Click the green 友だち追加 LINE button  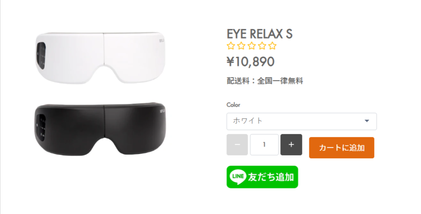[262, 177]
